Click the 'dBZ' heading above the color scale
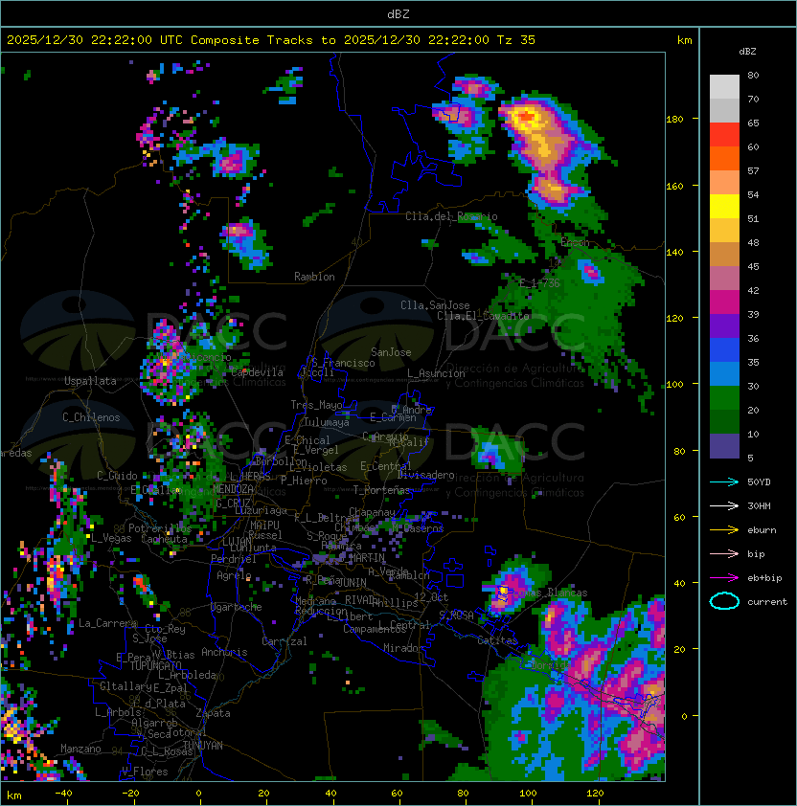 coord(747,52)
